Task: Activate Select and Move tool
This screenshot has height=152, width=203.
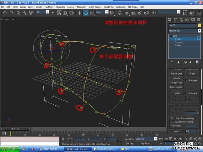Action: [79, 13]
